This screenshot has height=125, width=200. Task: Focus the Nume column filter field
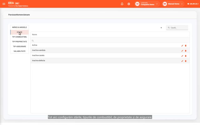pyautogui.click(x=110, y=41)
